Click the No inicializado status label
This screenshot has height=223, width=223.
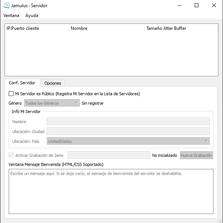[164, 155]
